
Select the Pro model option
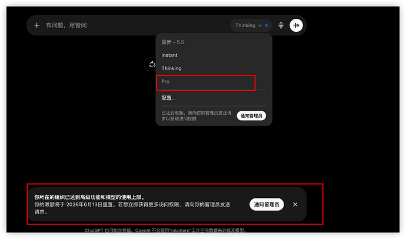214,82
